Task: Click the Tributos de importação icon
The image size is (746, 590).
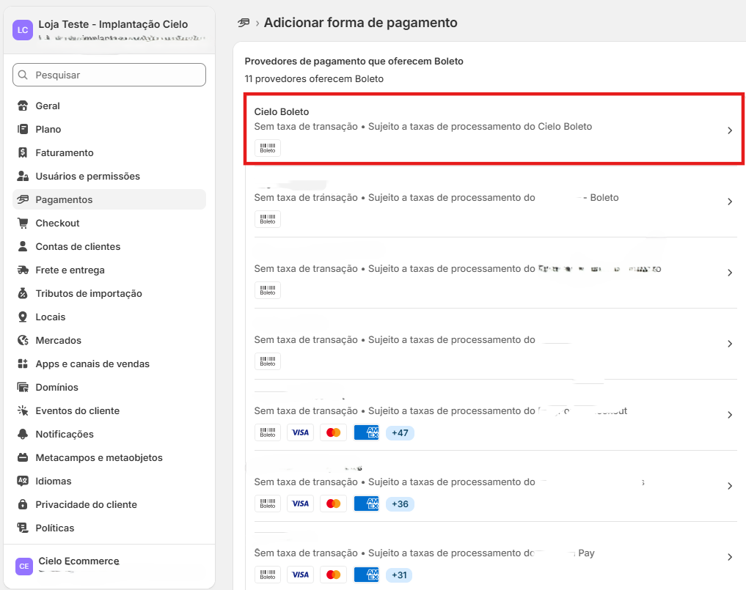Action: pos(22,293)
